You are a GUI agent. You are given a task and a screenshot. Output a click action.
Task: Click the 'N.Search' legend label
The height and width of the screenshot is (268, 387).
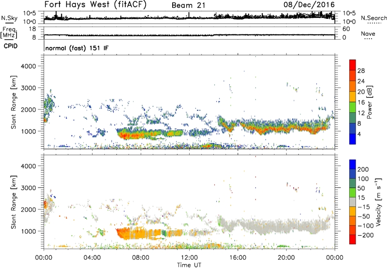373,18
